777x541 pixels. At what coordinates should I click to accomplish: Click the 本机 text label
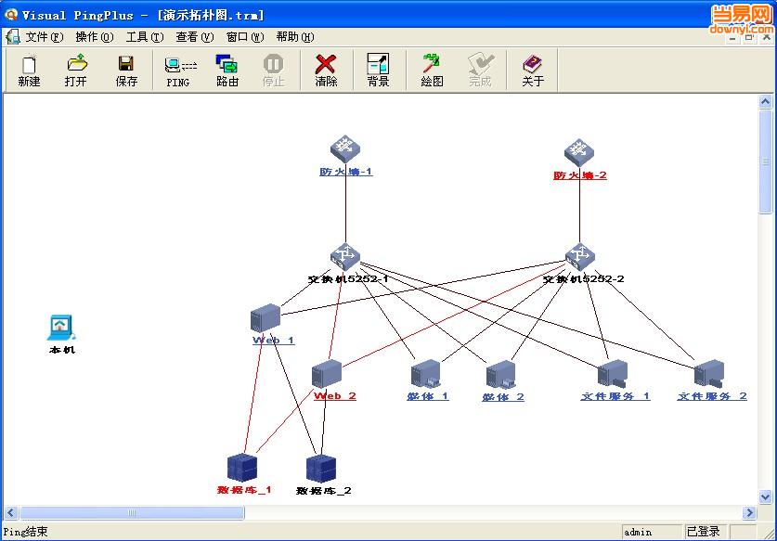point(62,350)
